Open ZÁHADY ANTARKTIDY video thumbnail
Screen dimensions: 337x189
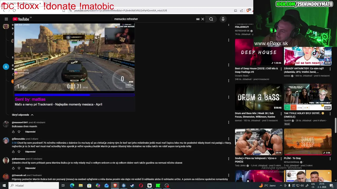pos(308,56)
